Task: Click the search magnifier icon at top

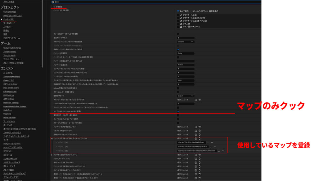Action: click(53, 2)
